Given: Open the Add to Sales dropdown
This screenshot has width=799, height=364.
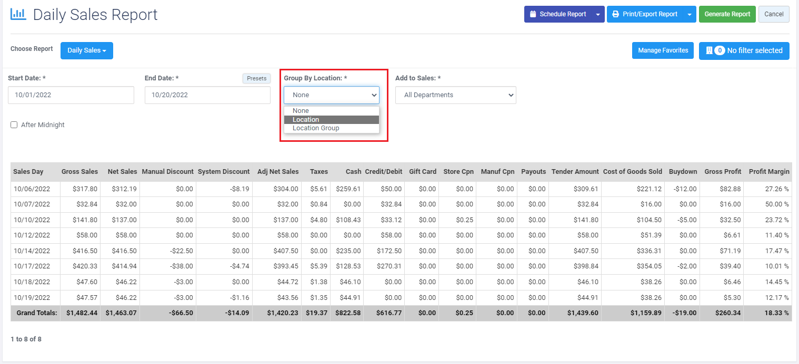Looking at the screenshot, I should click(455, 95).
